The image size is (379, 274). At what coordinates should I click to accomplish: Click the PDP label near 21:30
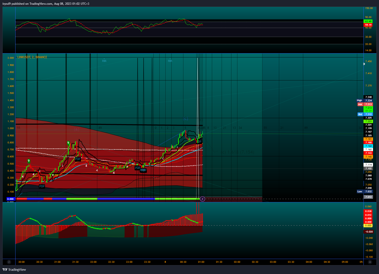click(x=78, y=159)
